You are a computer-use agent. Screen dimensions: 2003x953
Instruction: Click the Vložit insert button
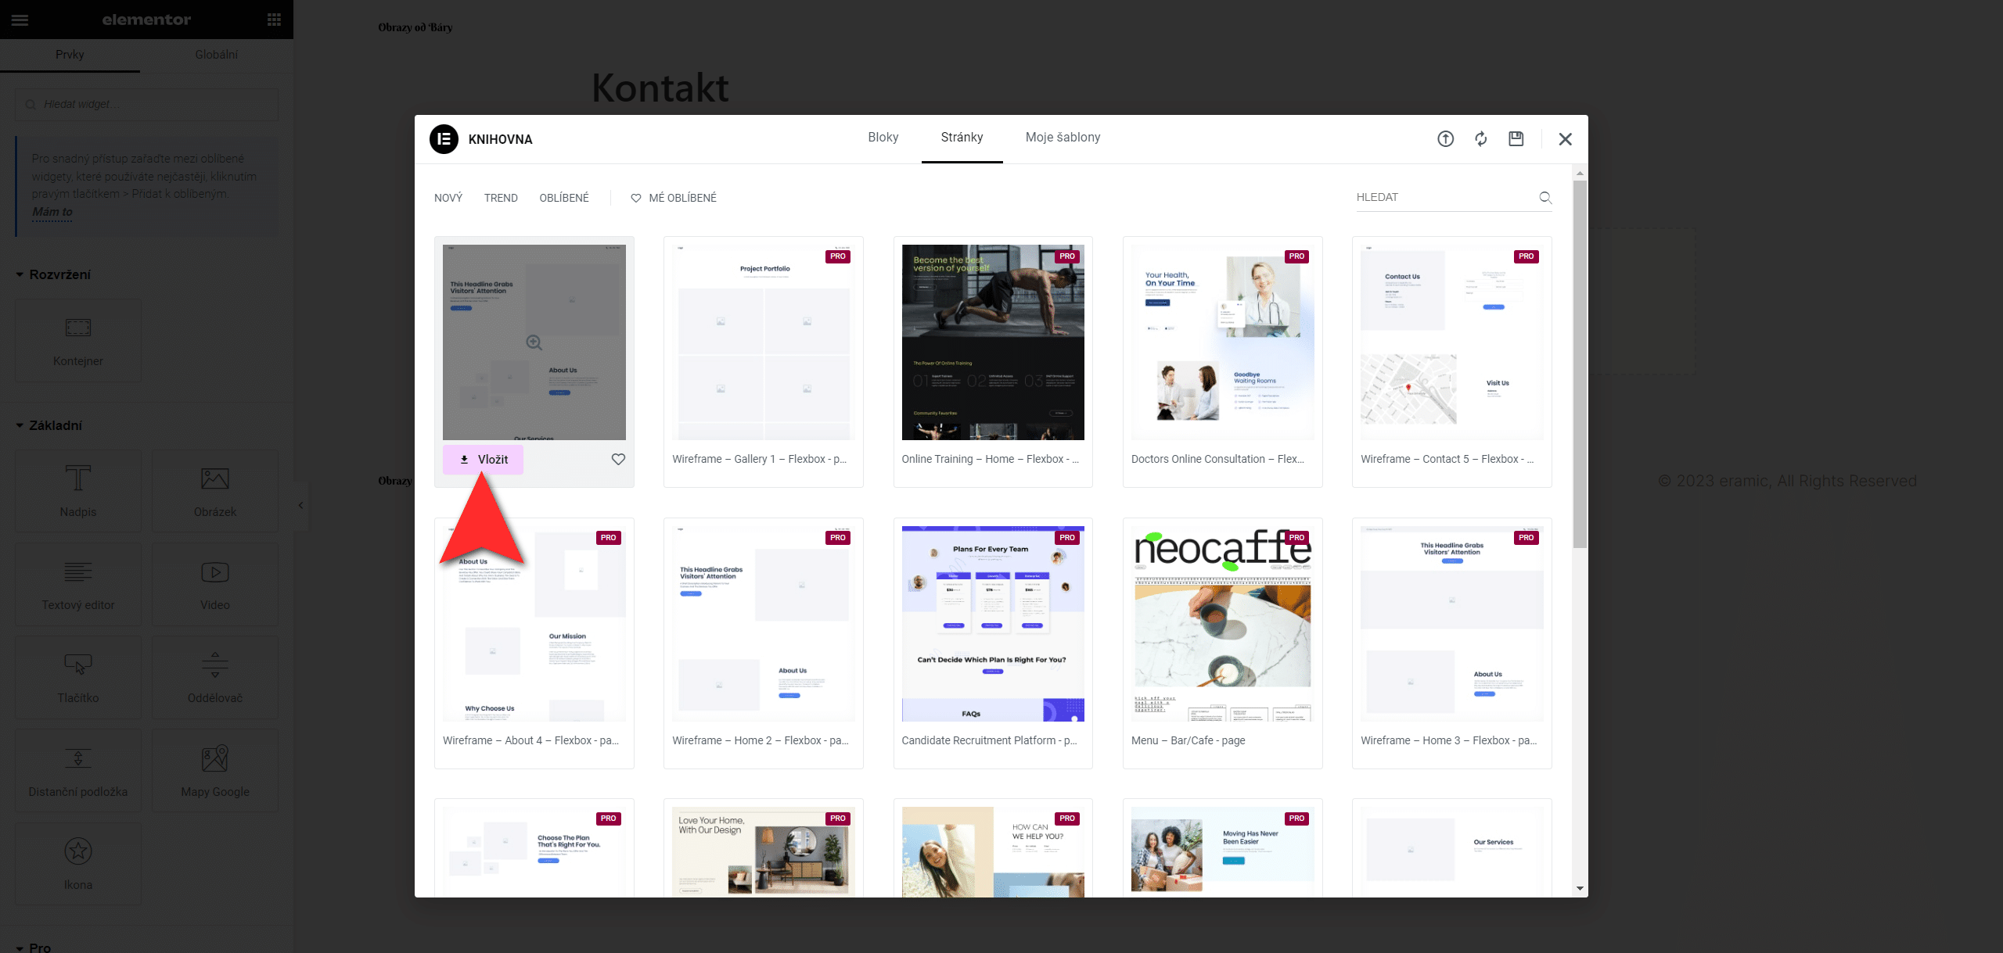(484, 460)
